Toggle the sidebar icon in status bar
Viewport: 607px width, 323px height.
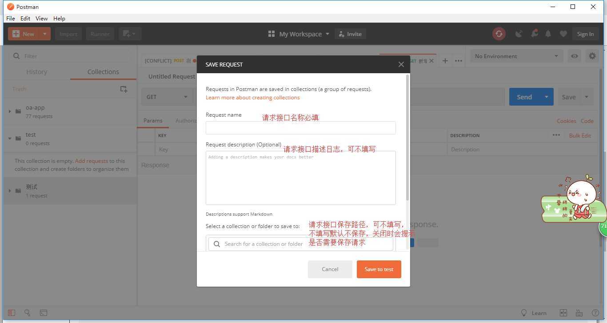click(x=12, y=313)
